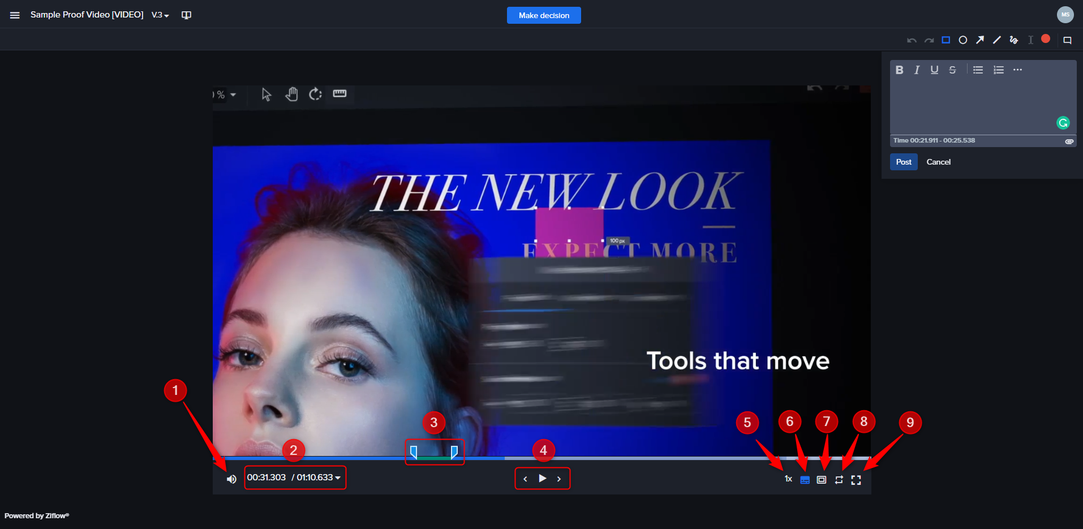This screenshot has height=529, width=1083.
Task: Open the 1x playback speed menu
Action: pos(788,479)
